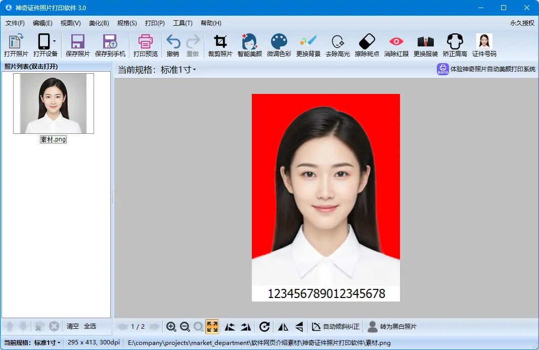
Task: Toggle 转为黑白照片 black and white mode
Action: (392, 327)
